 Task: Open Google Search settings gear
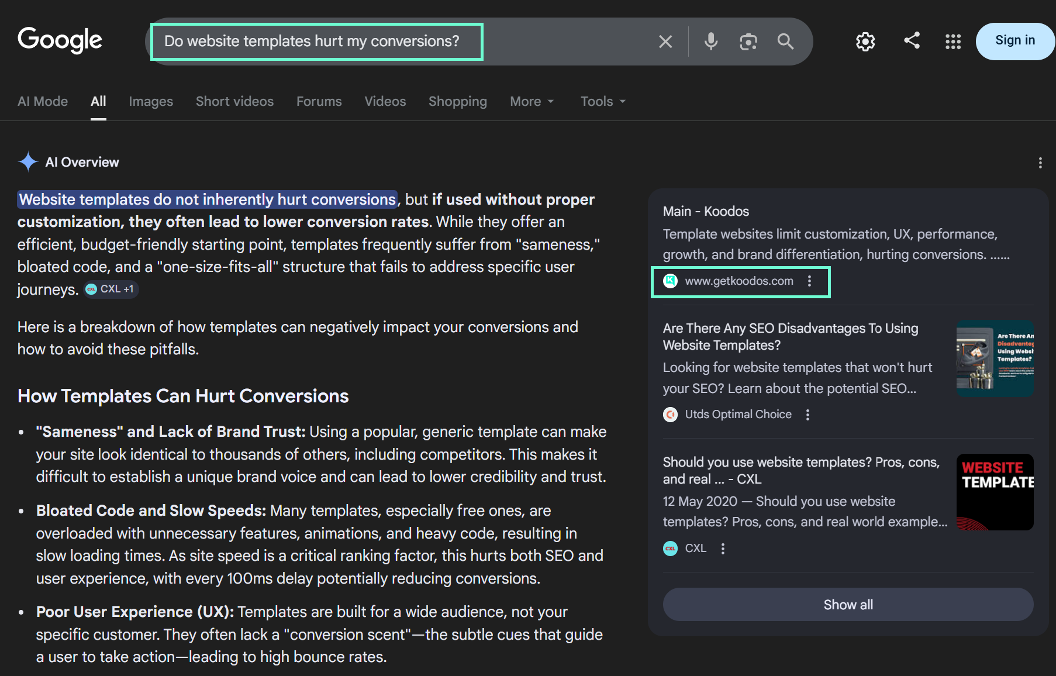coord(865,41)
